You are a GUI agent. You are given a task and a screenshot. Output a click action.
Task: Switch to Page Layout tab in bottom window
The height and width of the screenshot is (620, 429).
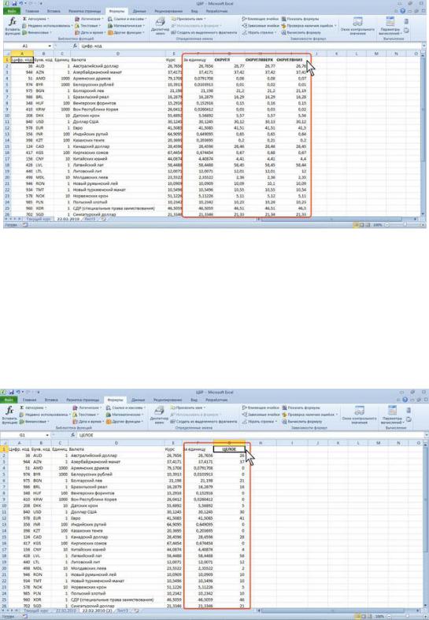pos(82,400)
